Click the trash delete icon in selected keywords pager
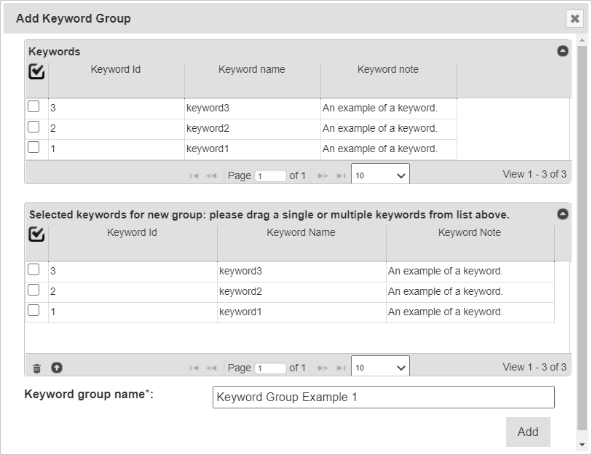This screenshot has width=592, height=455. [x=37, y=368]
